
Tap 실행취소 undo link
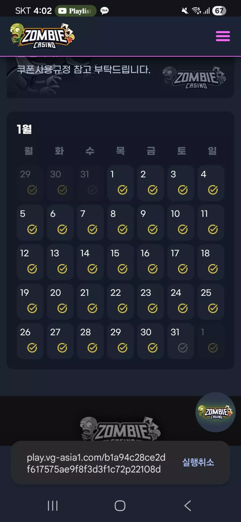point(198,462)
